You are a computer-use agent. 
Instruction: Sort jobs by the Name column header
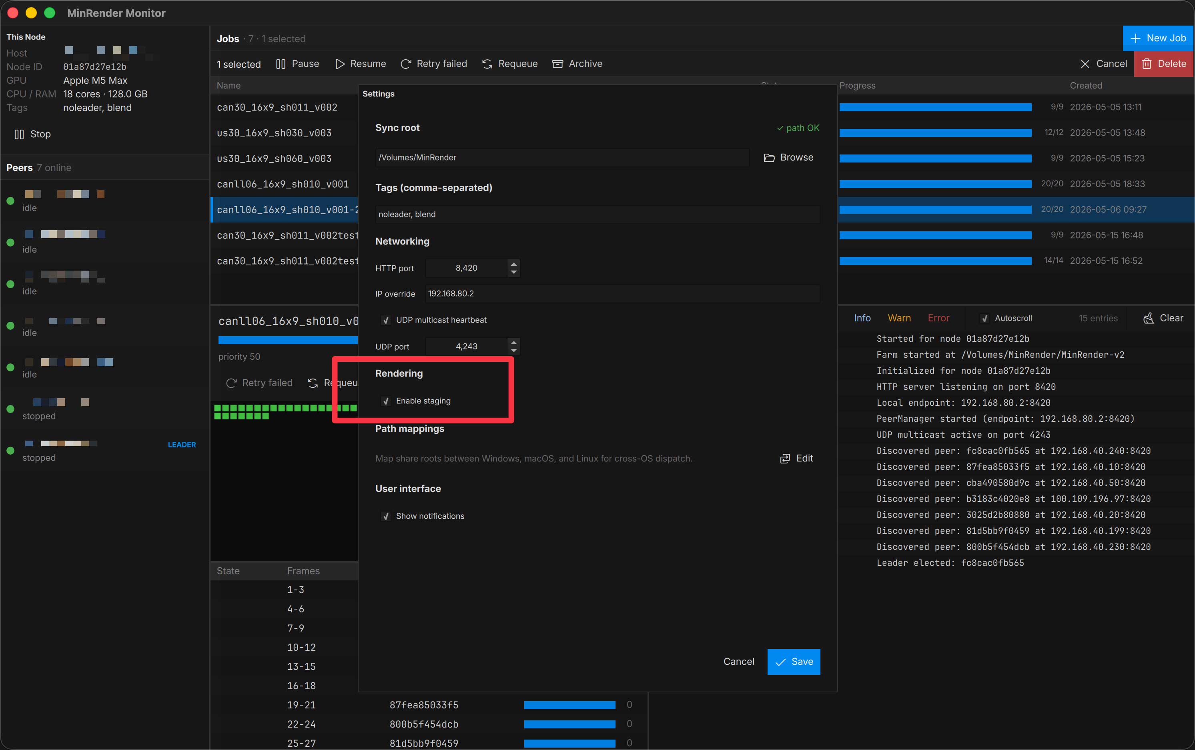point(229,85)
